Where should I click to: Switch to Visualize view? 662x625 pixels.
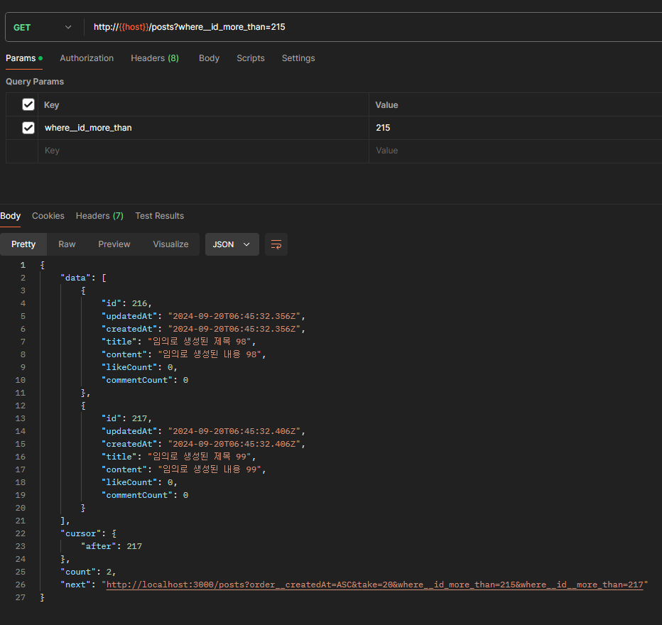pyautogui.click(x=170, y=244)
